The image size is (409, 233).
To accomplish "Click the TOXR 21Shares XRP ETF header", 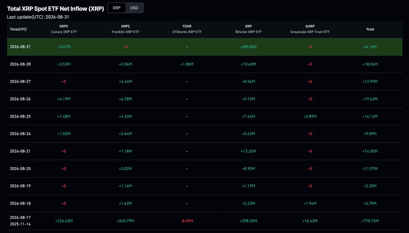I will pyautogui.click(x=187, y=29).
